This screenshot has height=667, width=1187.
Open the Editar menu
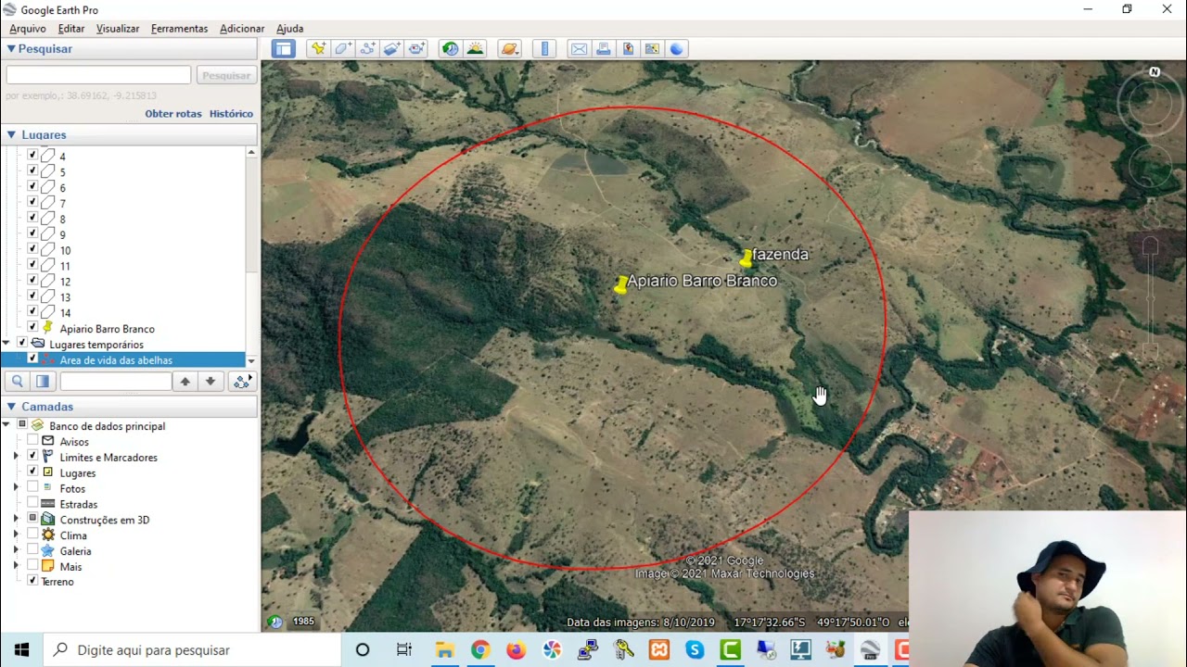point(71,29)
